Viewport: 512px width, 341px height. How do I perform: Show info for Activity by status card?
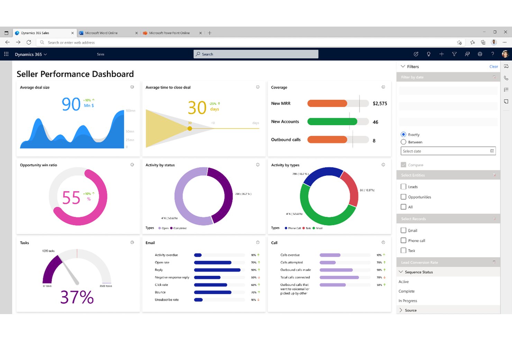[x=258, y=165]
